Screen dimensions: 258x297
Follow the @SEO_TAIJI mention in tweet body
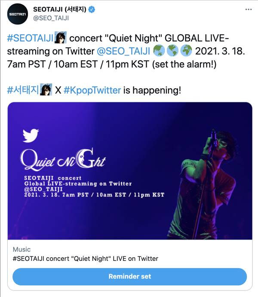tap(123, 51)
